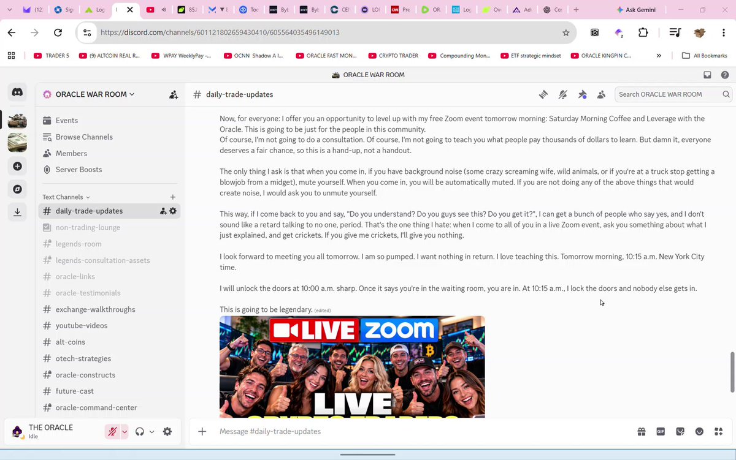Image resolution: width=736 pixels, height=460 pixels.
Task: Click the chat message scrollbar thumb
Action: pos(732,372)
